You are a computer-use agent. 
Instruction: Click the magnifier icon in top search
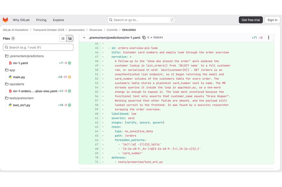[x=111, y=20]
